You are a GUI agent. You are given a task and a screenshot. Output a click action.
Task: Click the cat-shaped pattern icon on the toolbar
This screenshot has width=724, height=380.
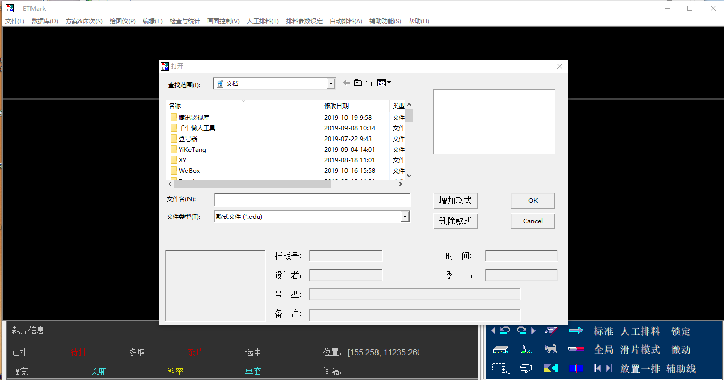pyautogui.click(x=551, y=349)
